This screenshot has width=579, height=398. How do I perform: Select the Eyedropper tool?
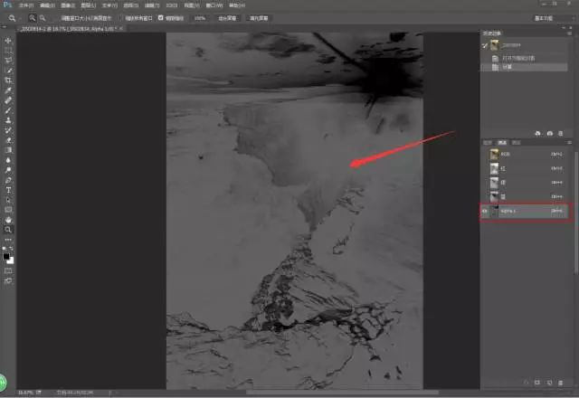coord(8,90)
